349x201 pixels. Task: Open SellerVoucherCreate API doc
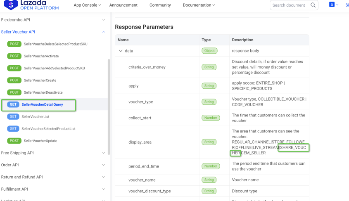(40, 80)
